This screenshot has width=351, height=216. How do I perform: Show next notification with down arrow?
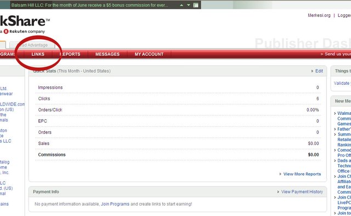[189, 5]
